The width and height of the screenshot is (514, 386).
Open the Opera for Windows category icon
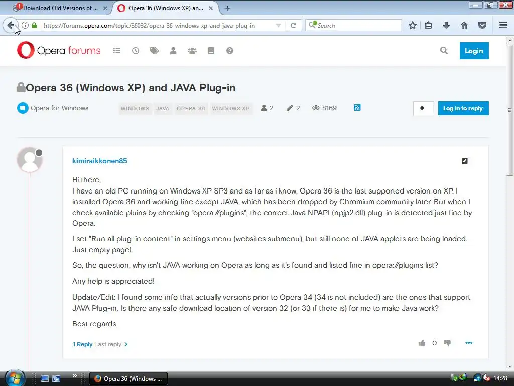tap(23, 108)
